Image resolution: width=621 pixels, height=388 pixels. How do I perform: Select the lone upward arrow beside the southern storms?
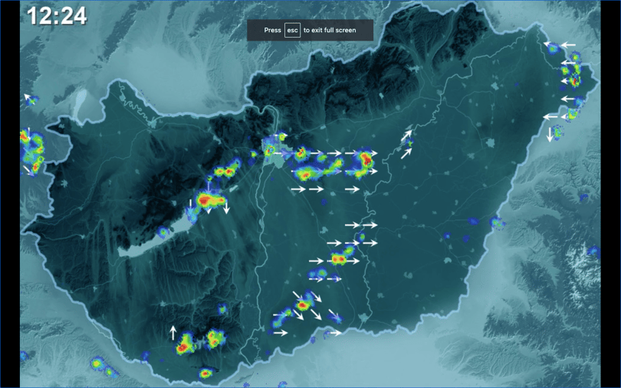click(172, 333)
